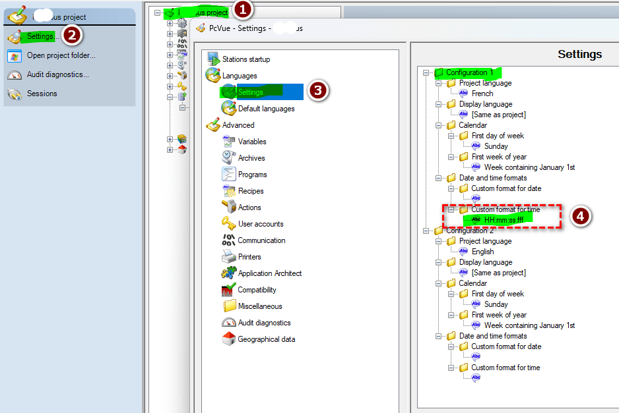Select the Compatibility icon
The height and width of the screenshot is (413, 619).
228,290
